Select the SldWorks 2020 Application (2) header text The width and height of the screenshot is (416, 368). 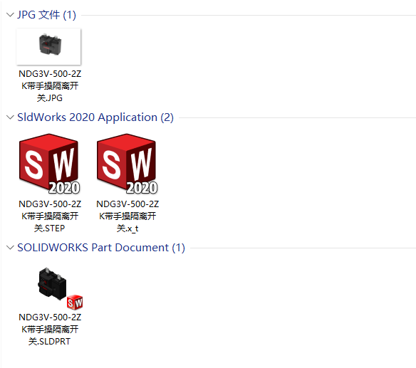pos(95,117)
